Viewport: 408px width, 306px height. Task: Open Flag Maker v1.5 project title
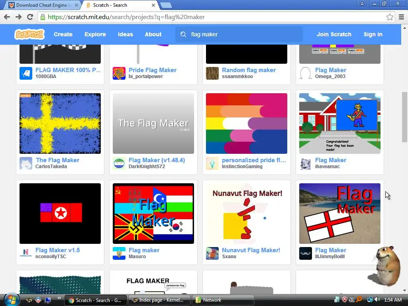pos(57,250)
